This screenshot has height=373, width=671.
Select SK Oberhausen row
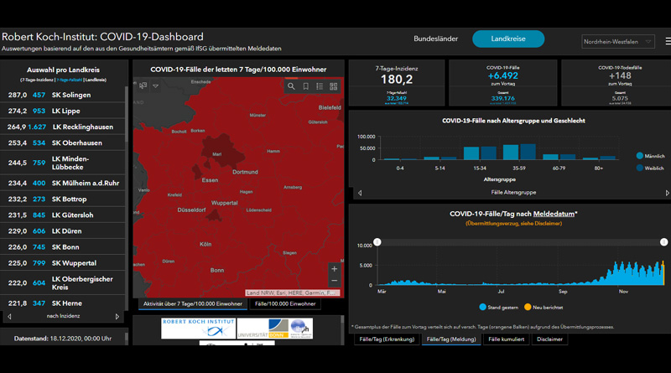[62, 142]
